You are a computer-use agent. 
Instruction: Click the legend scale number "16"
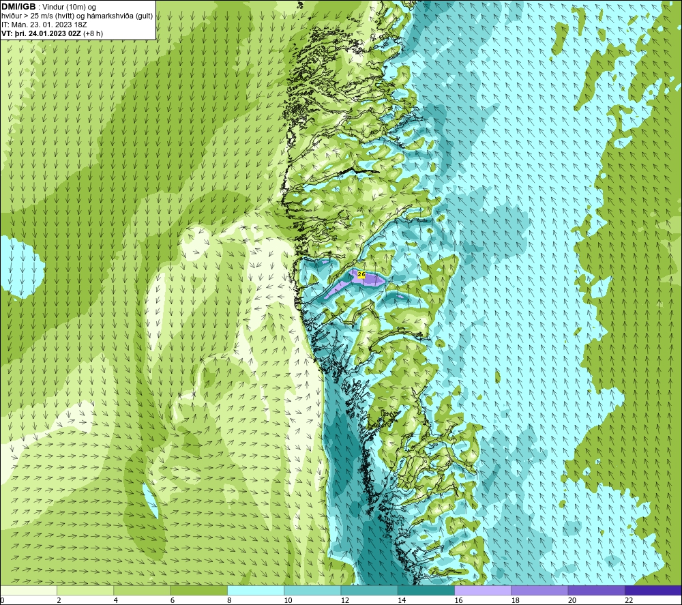[x=459, y=601]
